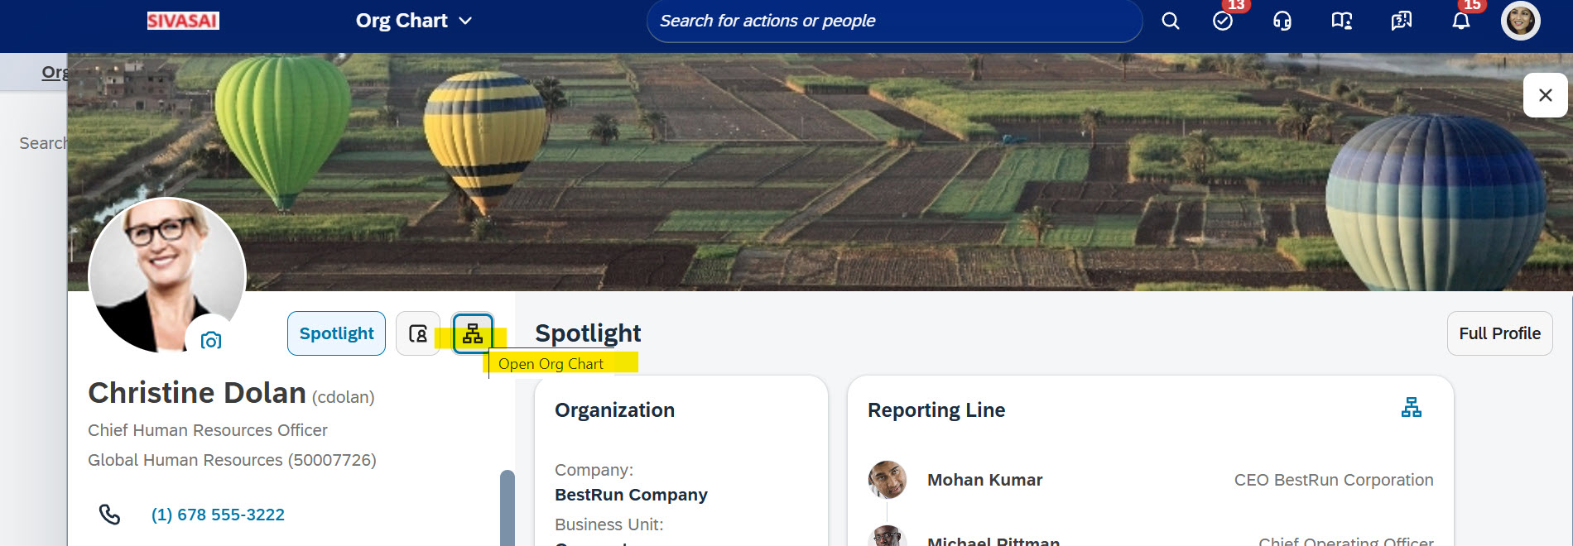
Task: Click the phone icon
Action: [109, 515]
